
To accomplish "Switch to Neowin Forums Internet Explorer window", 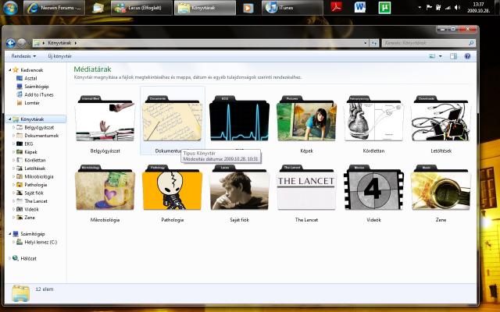I will pyautogui.click(x=54, y=8).
